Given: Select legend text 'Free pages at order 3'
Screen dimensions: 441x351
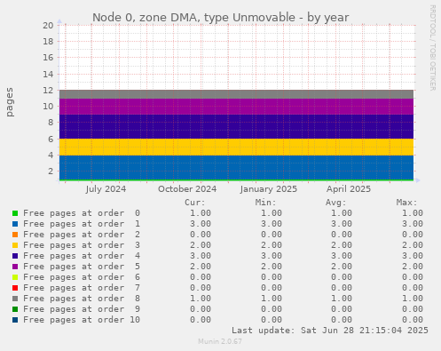Looking at the screenshot, I should pos(82,245).
